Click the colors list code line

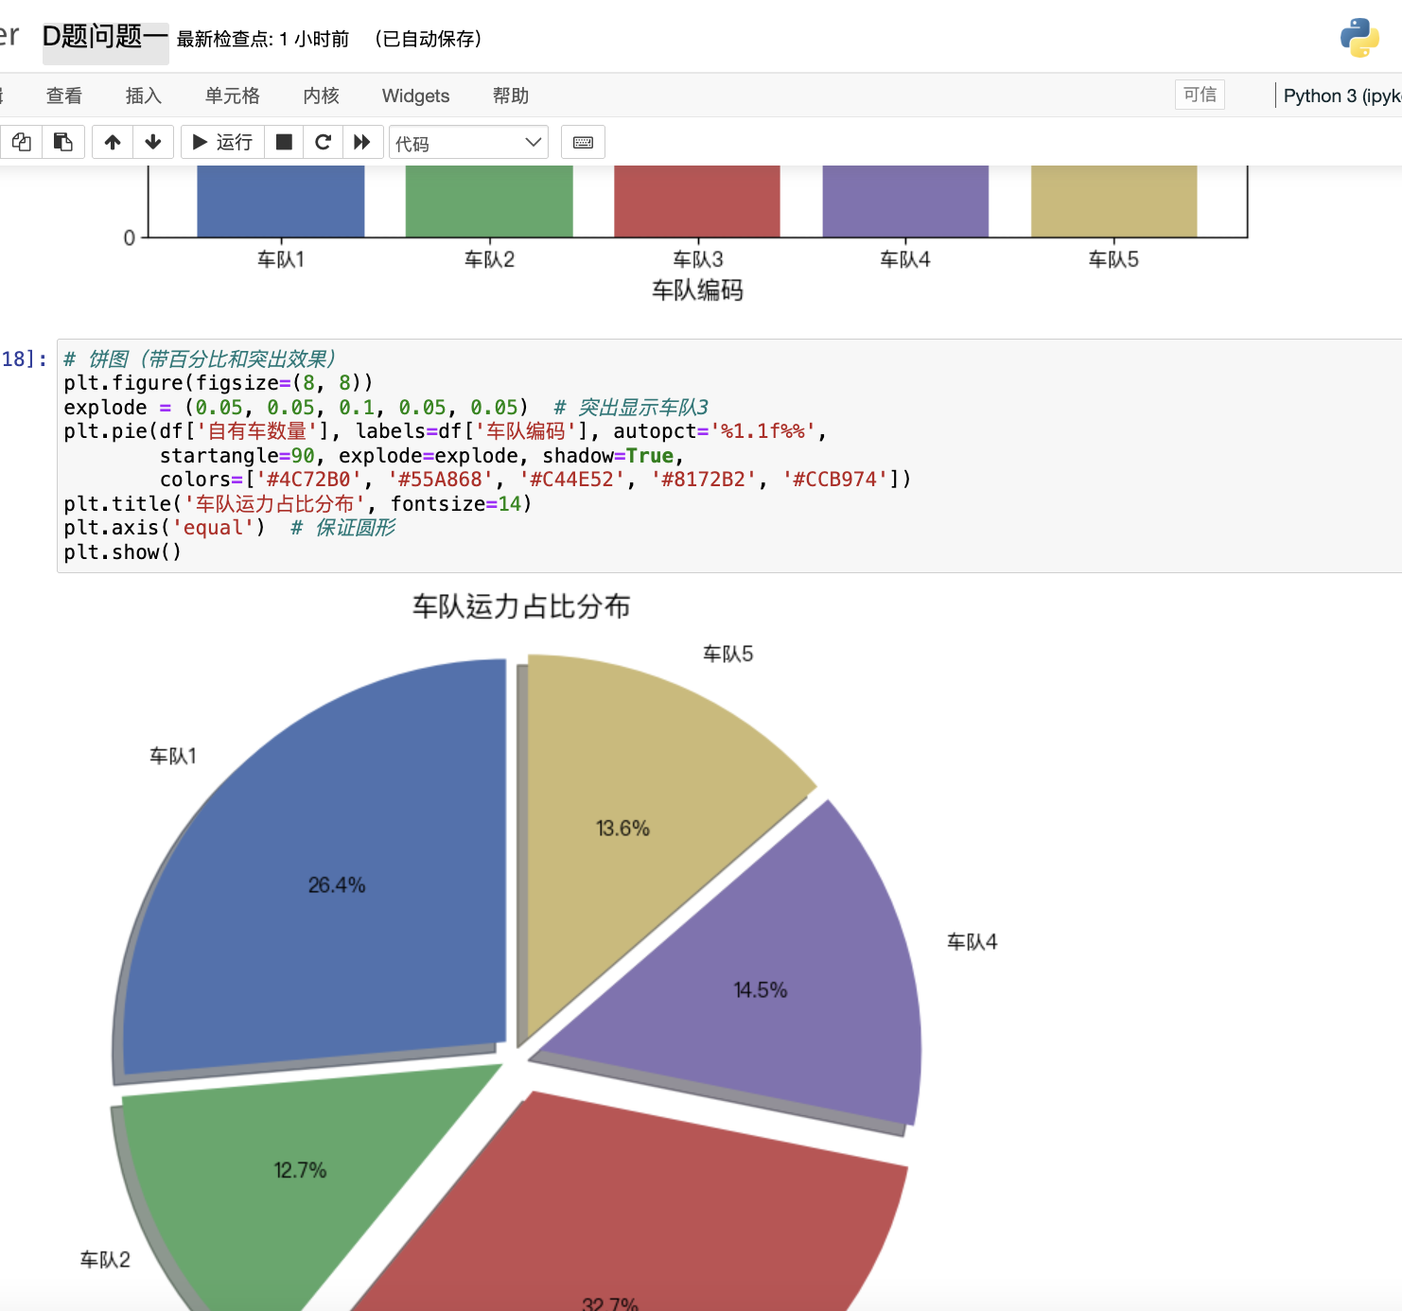coord(535,480)
